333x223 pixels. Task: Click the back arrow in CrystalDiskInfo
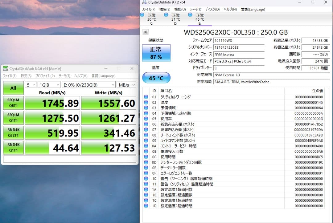click(x=145, y=32)
